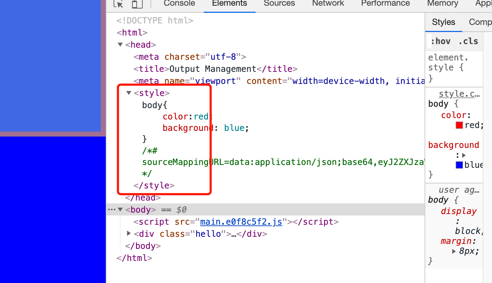Select the closing body tag
Viewport: 492px width, 283px height.
[143, 246]
